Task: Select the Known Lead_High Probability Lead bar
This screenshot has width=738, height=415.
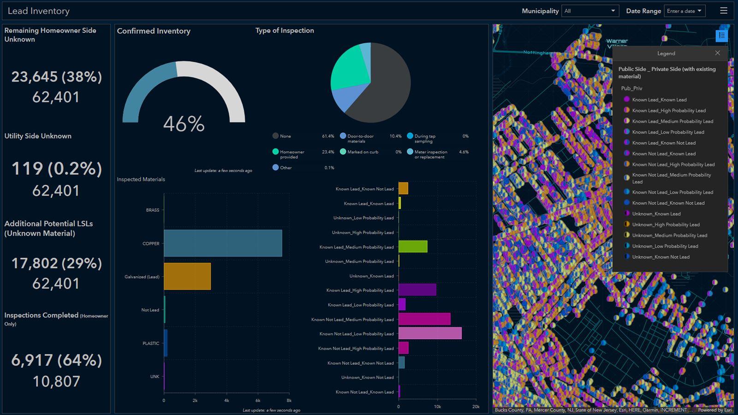Action: [417, 290]
